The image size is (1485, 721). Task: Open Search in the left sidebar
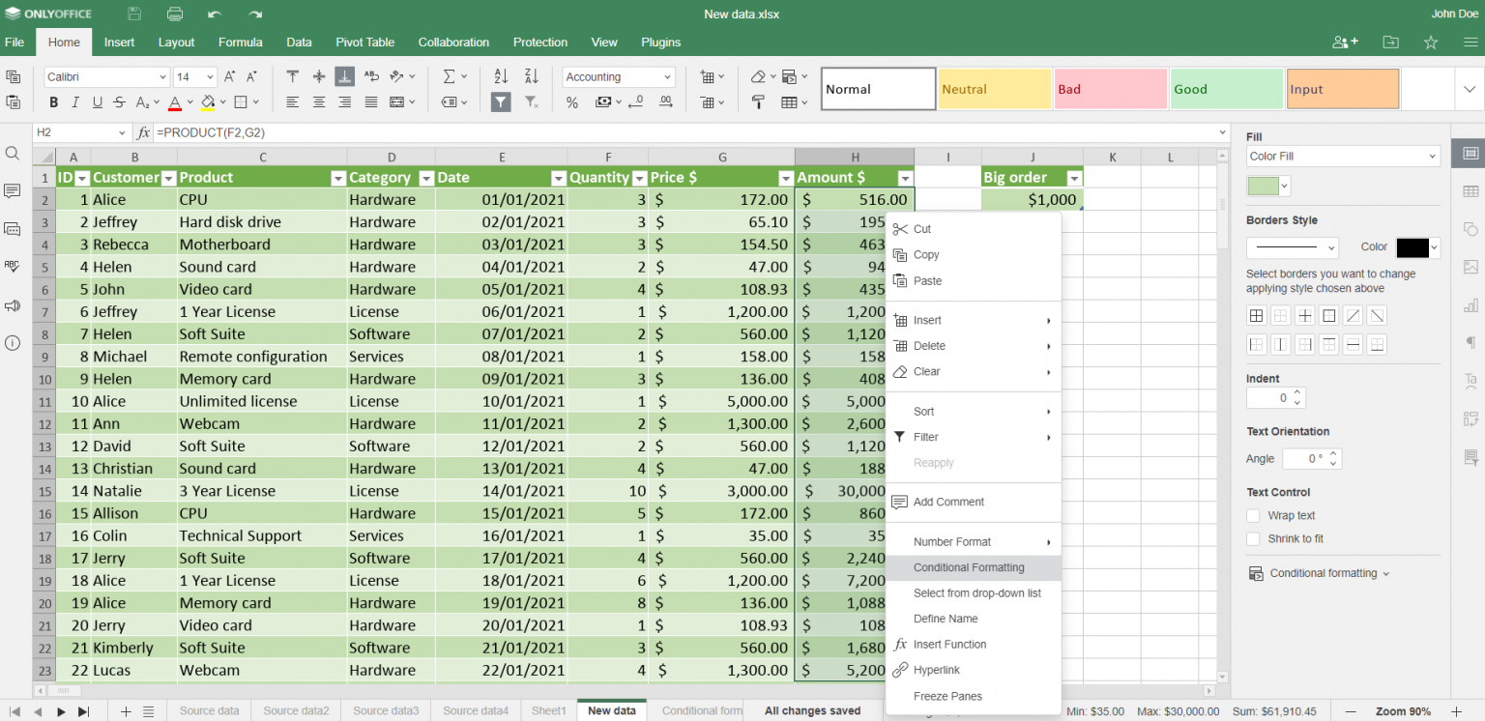[13, 153]
